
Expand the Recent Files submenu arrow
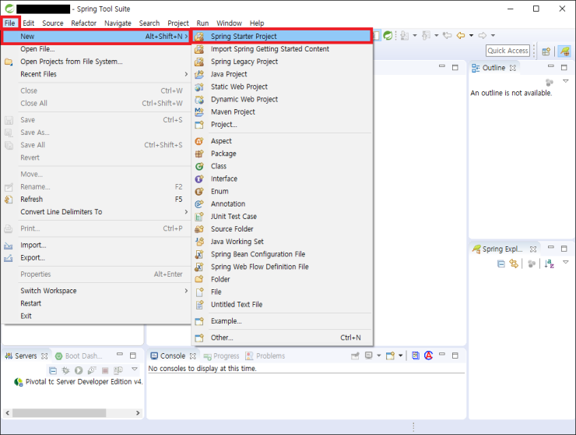click(186, 75)
